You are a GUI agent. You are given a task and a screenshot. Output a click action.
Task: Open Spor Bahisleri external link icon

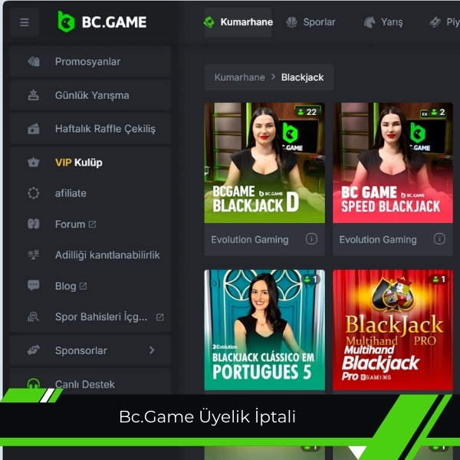pyautogui.click(x=160, y=317)
